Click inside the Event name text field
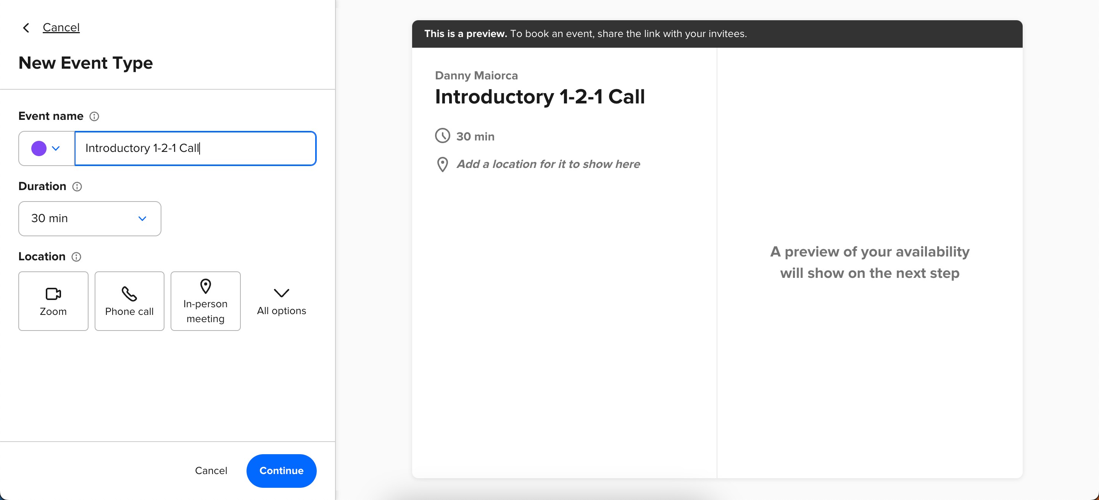The width and height of the screenshot is (1099, 500). (195, 148)
